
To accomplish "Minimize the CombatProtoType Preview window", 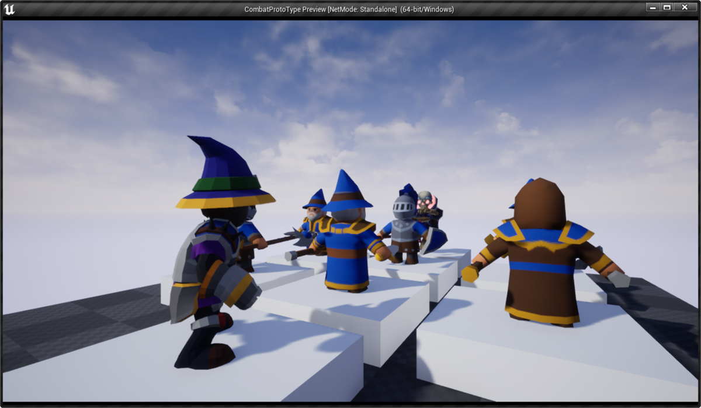I will [x=652, y=7].
